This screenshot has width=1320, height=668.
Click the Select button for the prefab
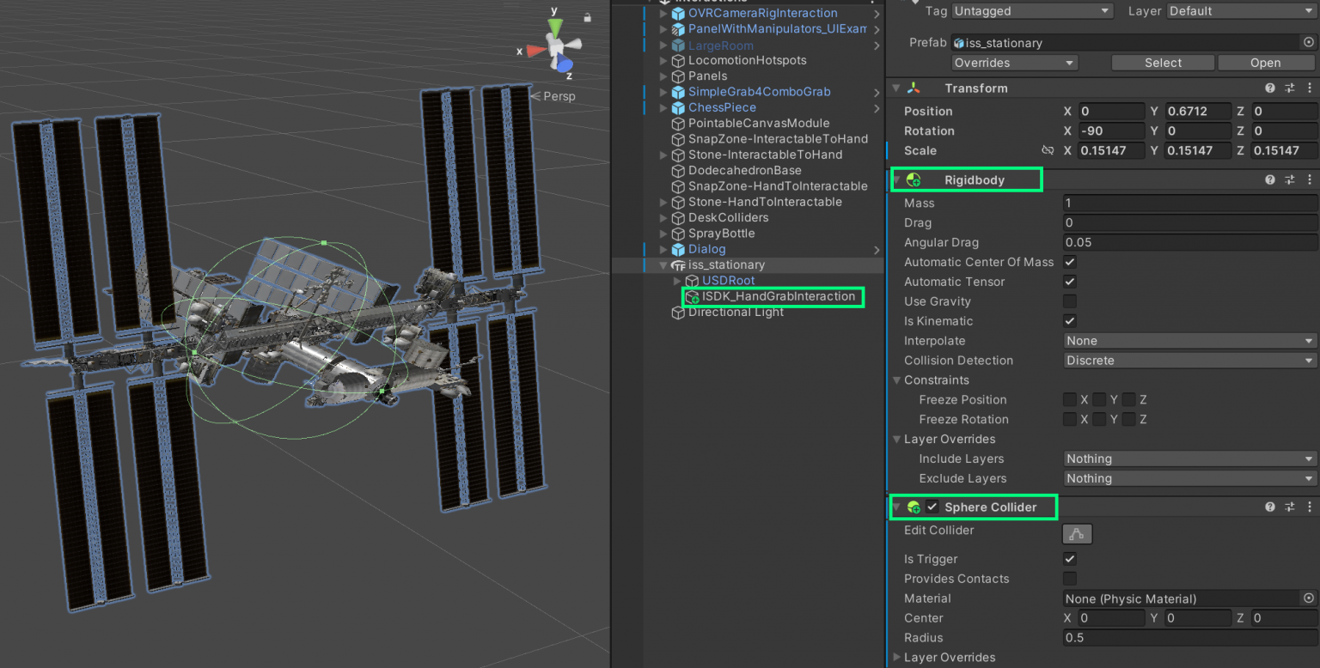tap(1162, 62)
